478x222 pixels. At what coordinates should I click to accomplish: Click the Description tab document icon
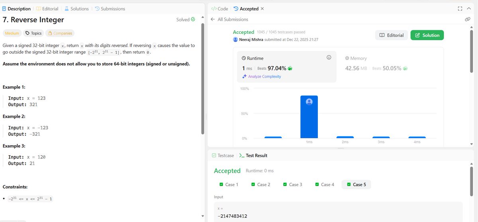pyautogui.click(x=4, y=9)
